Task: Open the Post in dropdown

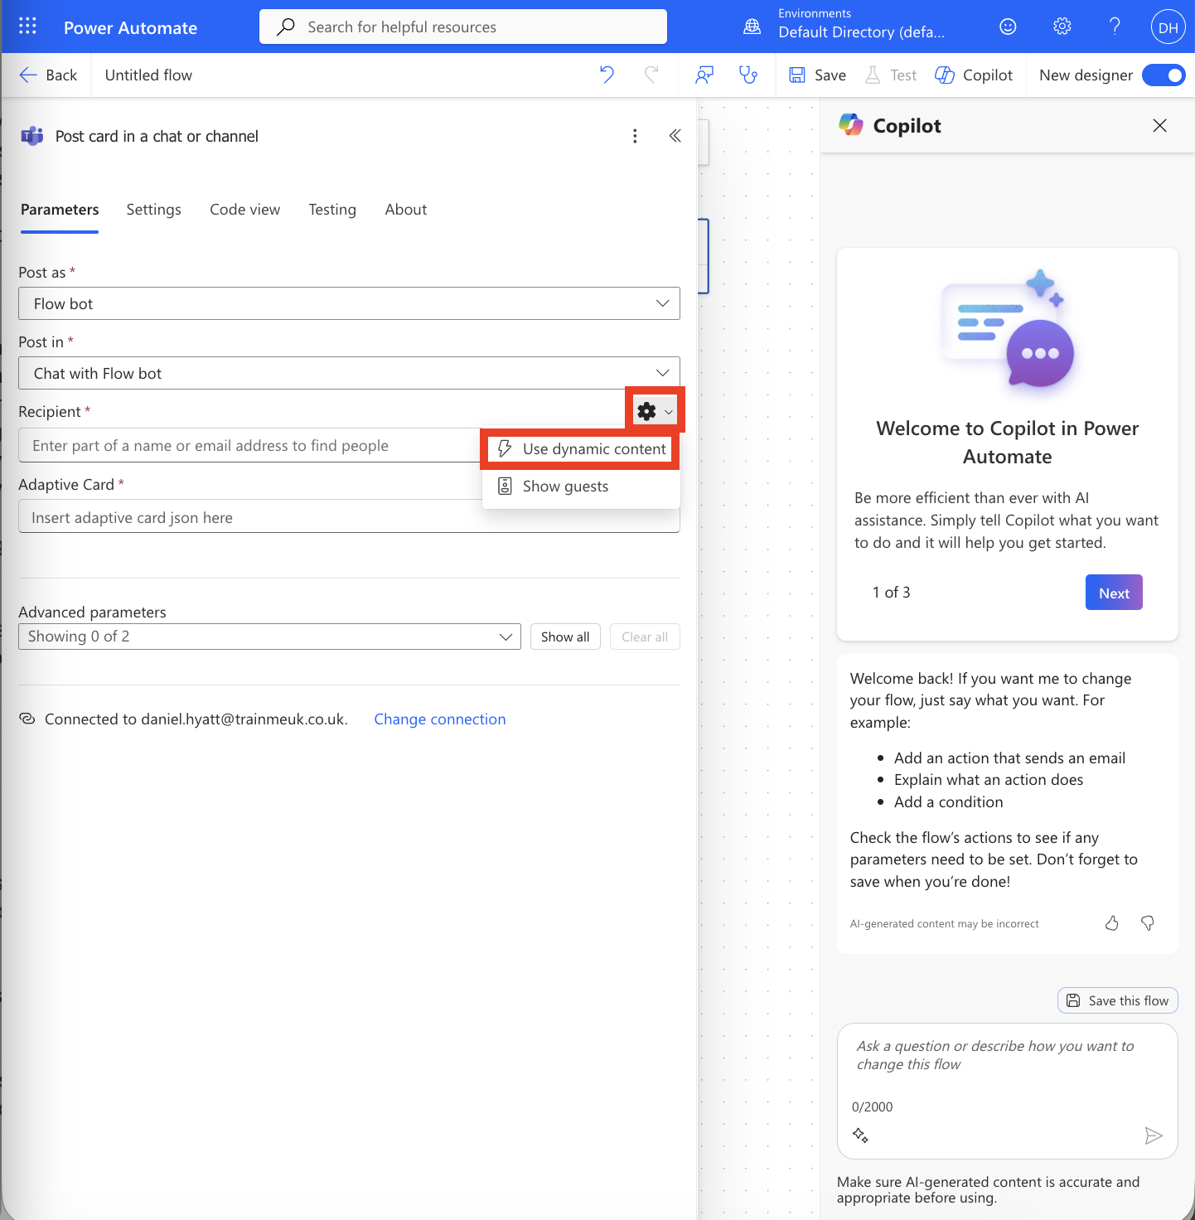Action: point(349,373)
